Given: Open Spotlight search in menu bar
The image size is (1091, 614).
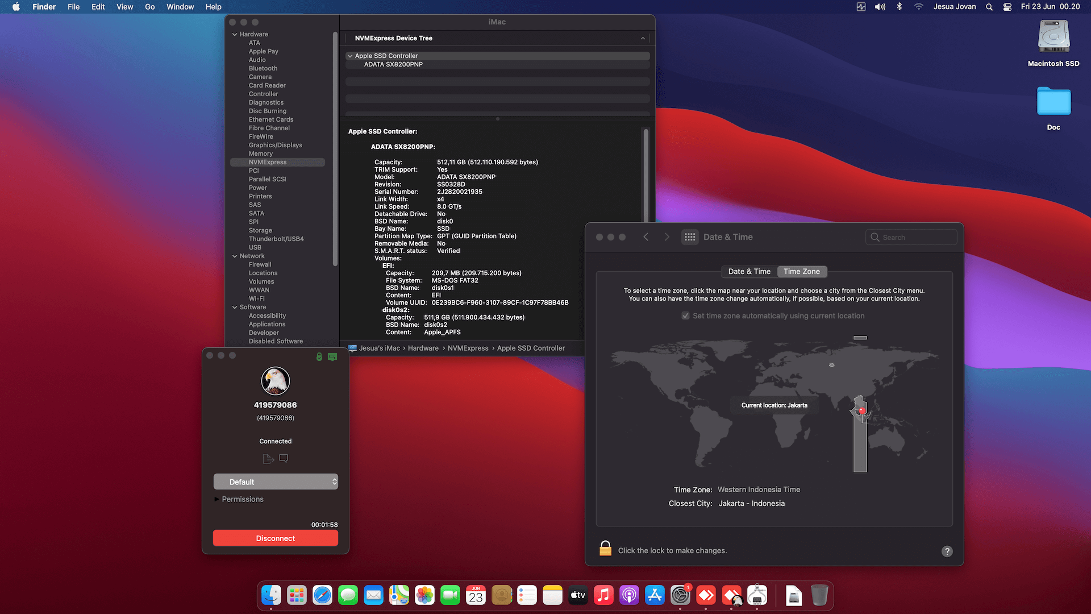Looking at the screenshot, I should coord(989,7).
